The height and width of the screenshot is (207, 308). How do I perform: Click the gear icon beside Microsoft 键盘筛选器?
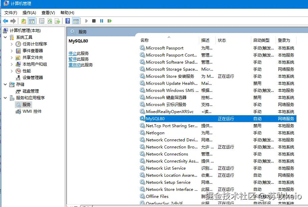point(143,97)
